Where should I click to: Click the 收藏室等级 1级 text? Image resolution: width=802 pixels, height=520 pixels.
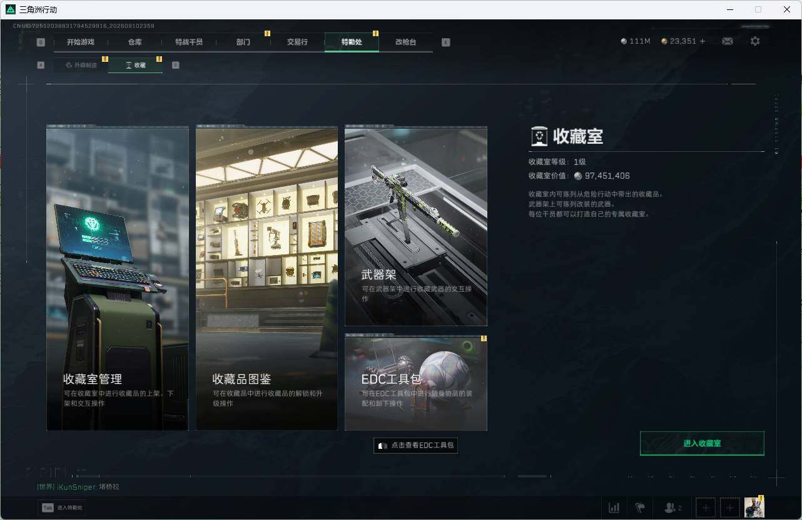[557, 162]
